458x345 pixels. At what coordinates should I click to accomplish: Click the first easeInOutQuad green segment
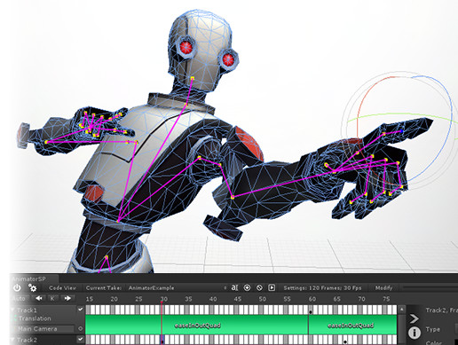coord(197,325)
